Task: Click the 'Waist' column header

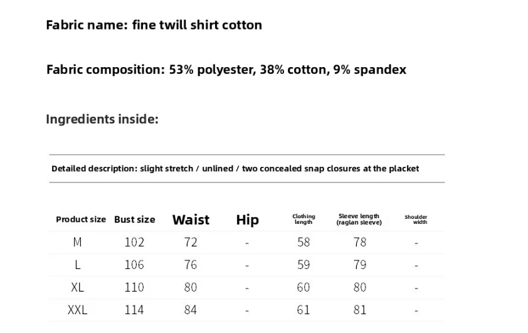Action: 191,219
